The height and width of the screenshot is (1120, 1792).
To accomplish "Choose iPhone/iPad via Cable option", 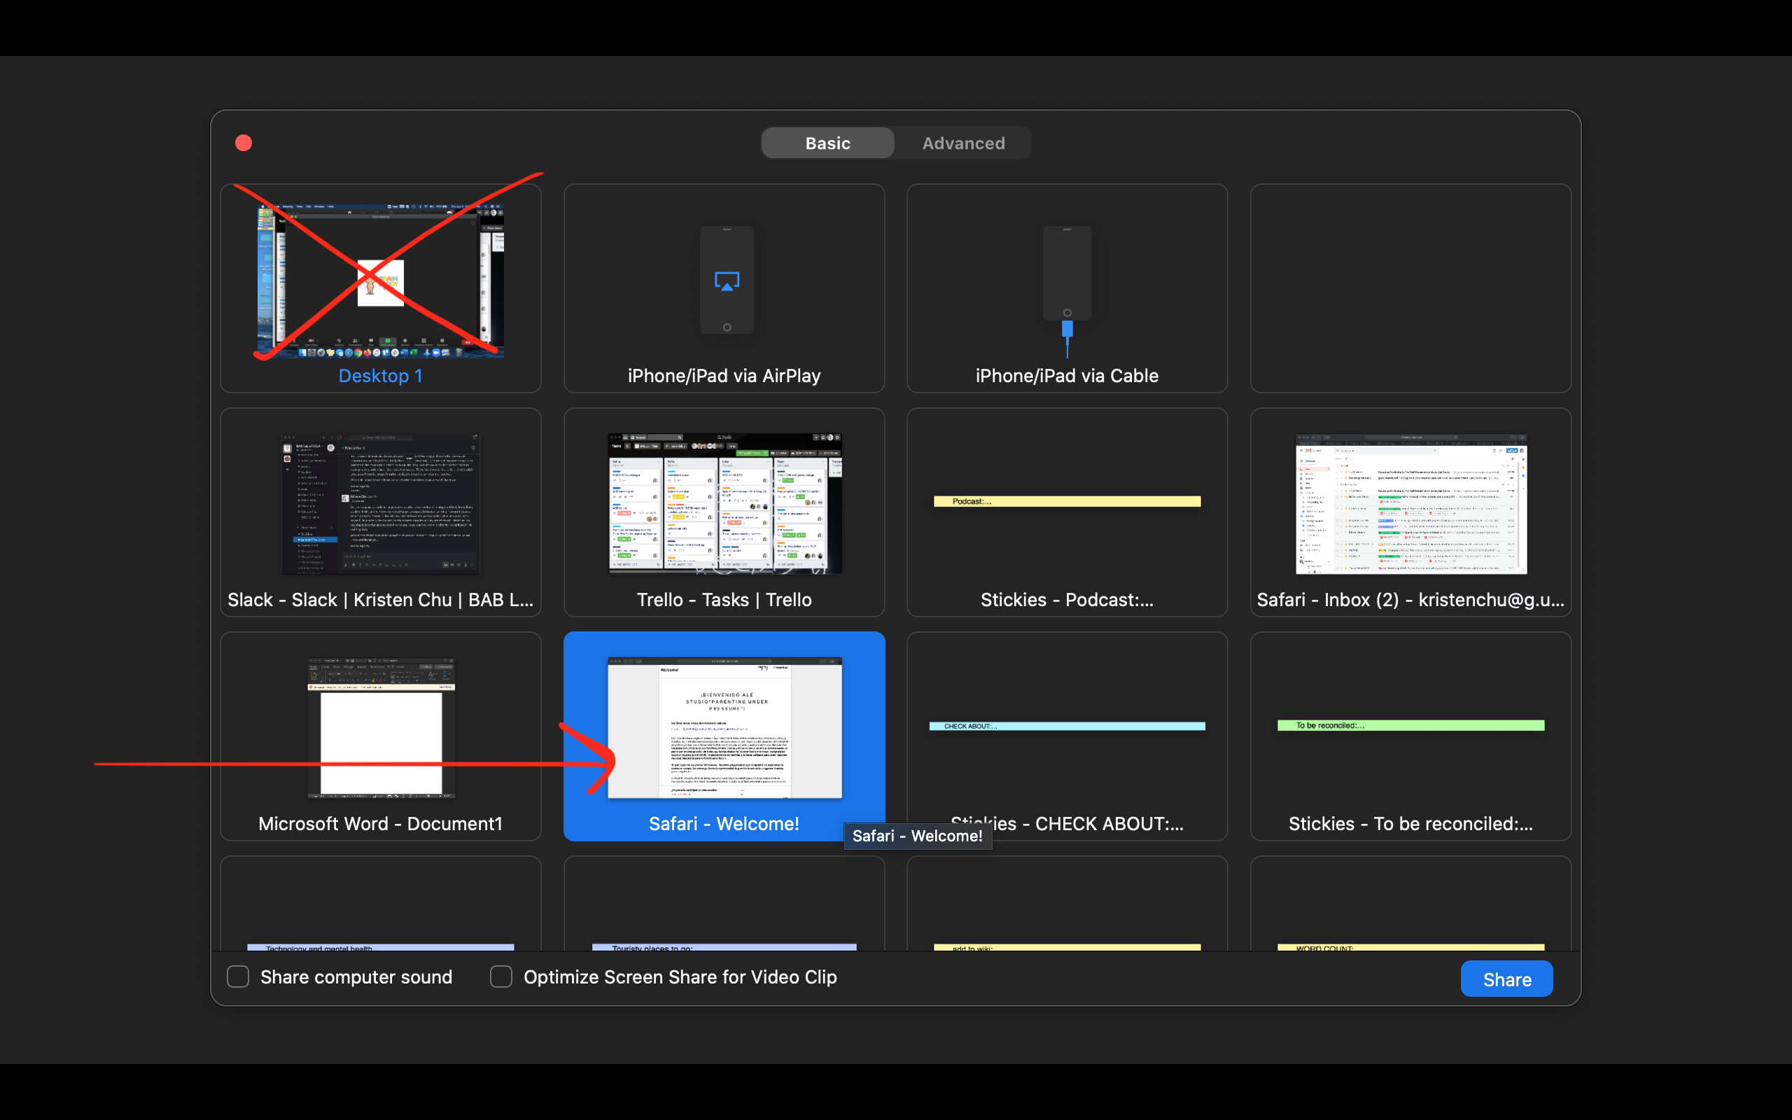I will (1067, 288).
